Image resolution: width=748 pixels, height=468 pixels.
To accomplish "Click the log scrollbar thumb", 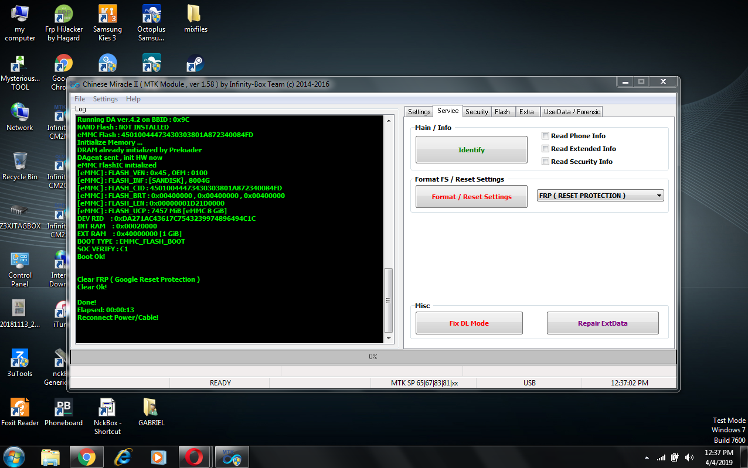I will pos(388,300).
